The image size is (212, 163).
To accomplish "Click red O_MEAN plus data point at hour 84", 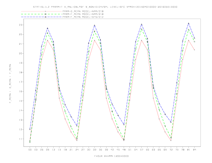I will (194, 50).
